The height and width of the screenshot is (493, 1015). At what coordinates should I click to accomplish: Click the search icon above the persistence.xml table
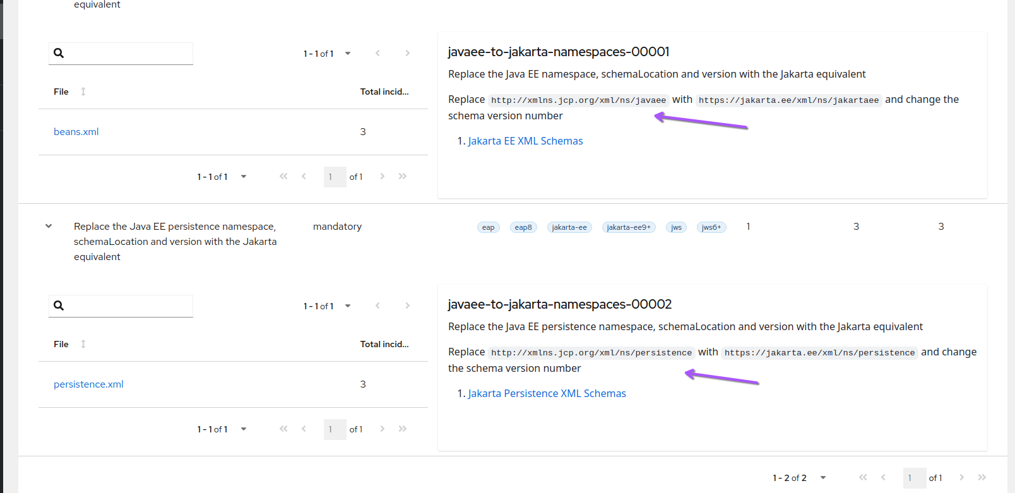tap(59, 306)
